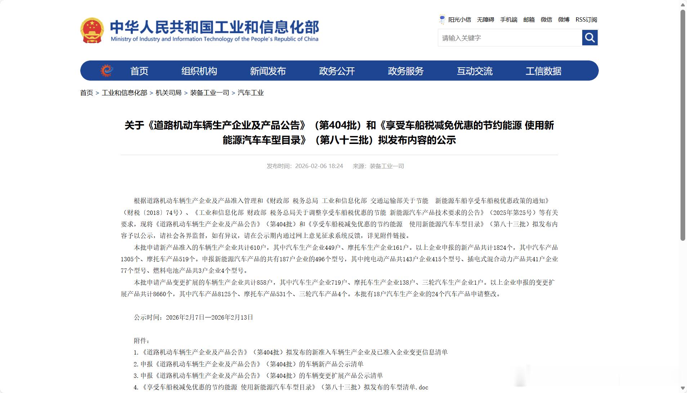Screen dimensions: 687x393
Task: Click breadcrumb 机关司局
Action: [169, 93]
